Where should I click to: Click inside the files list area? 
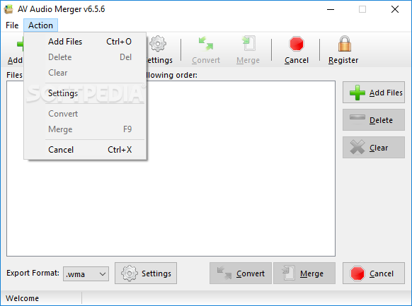pyautogui.click(x=171, y=169)
